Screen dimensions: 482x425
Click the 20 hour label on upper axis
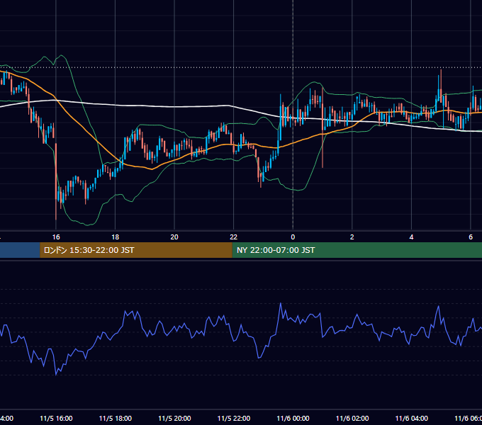click(174, 237)
